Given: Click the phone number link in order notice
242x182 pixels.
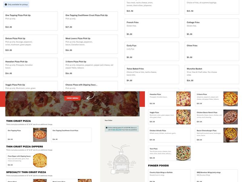Looking at the screenshot, I should coord(117,130).
